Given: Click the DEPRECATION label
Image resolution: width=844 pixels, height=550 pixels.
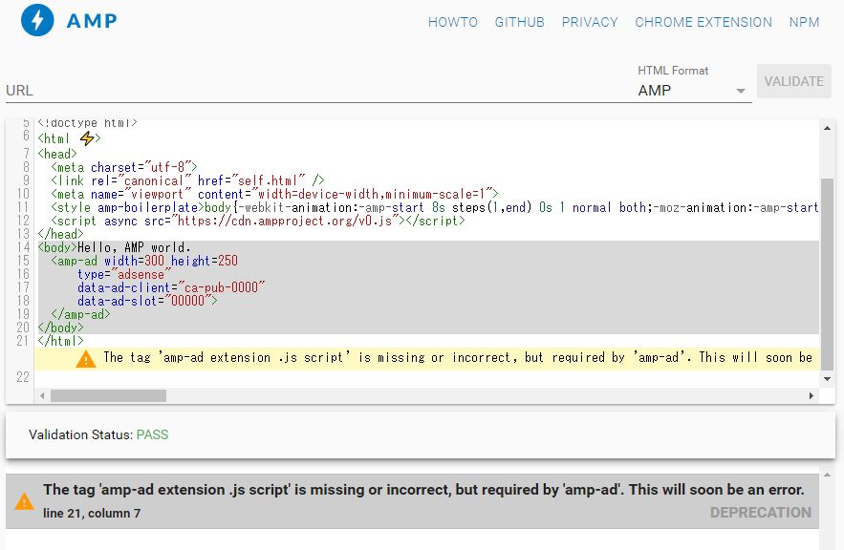Looking at the screenshot, I should coord(760,513).
